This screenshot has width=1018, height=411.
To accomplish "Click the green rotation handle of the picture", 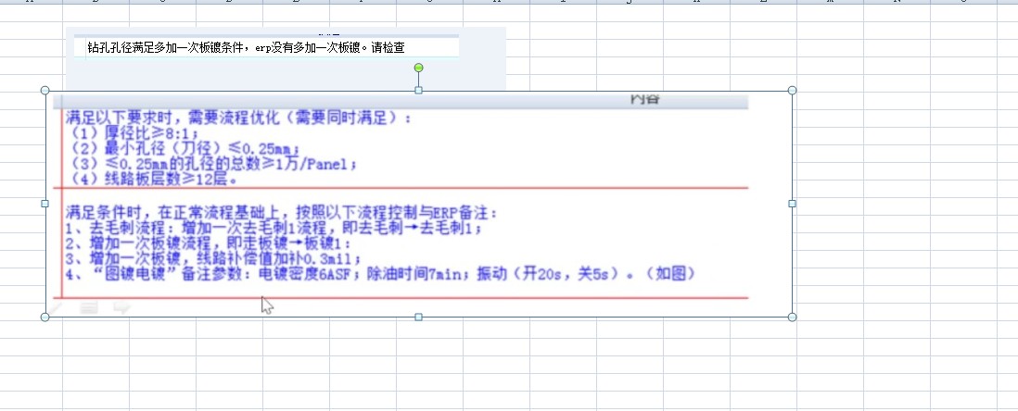I will point(419,68).
